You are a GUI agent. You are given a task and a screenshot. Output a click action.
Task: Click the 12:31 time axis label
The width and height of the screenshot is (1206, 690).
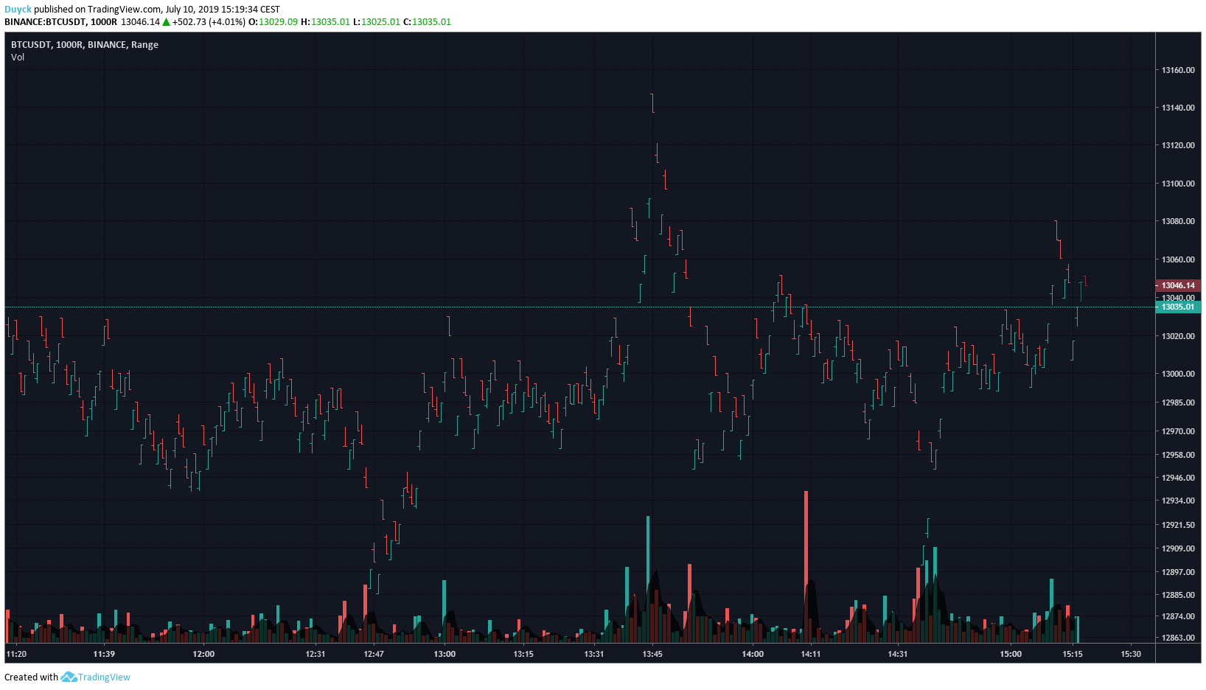click(316, 654)
